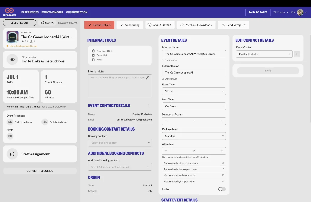
Task: Switch to Media & Downloads tab
Action: pyautogui.click(x=196, y=25)
